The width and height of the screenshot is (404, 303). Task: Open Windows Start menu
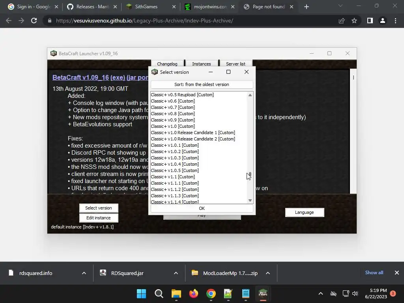tap(141, 294)
